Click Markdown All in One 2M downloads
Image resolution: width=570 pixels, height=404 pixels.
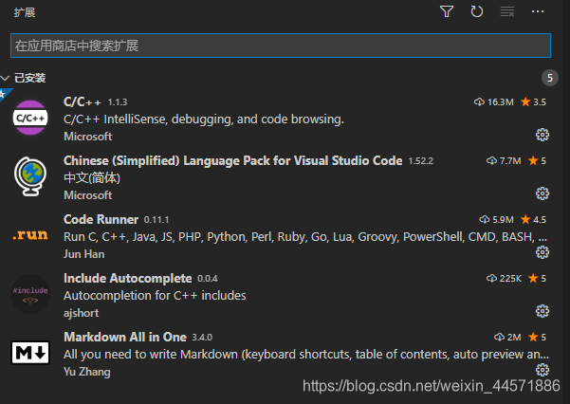(x=507, y=337)
